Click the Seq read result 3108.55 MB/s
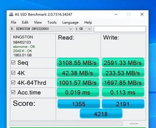This screenshot has width=156, height=128. click(78, 63)
